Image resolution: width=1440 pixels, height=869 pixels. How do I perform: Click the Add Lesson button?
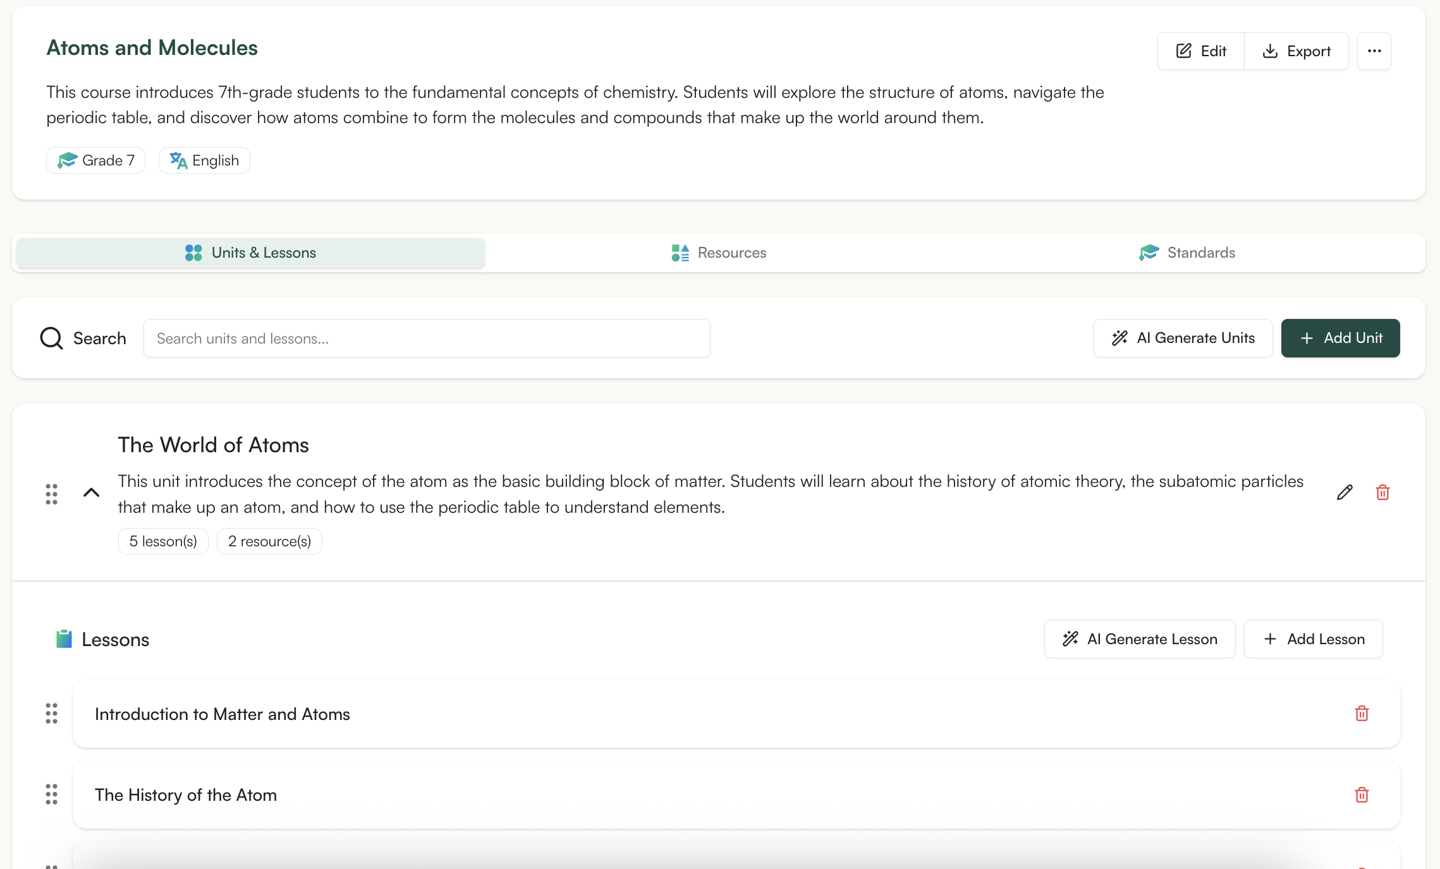coord(1313,638)
